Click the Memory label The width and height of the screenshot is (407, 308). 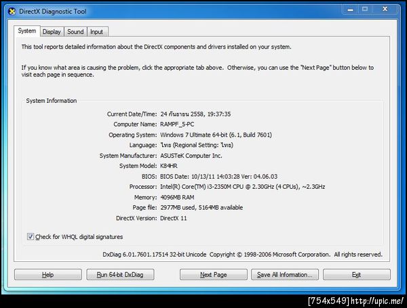[x=146, y=198]
